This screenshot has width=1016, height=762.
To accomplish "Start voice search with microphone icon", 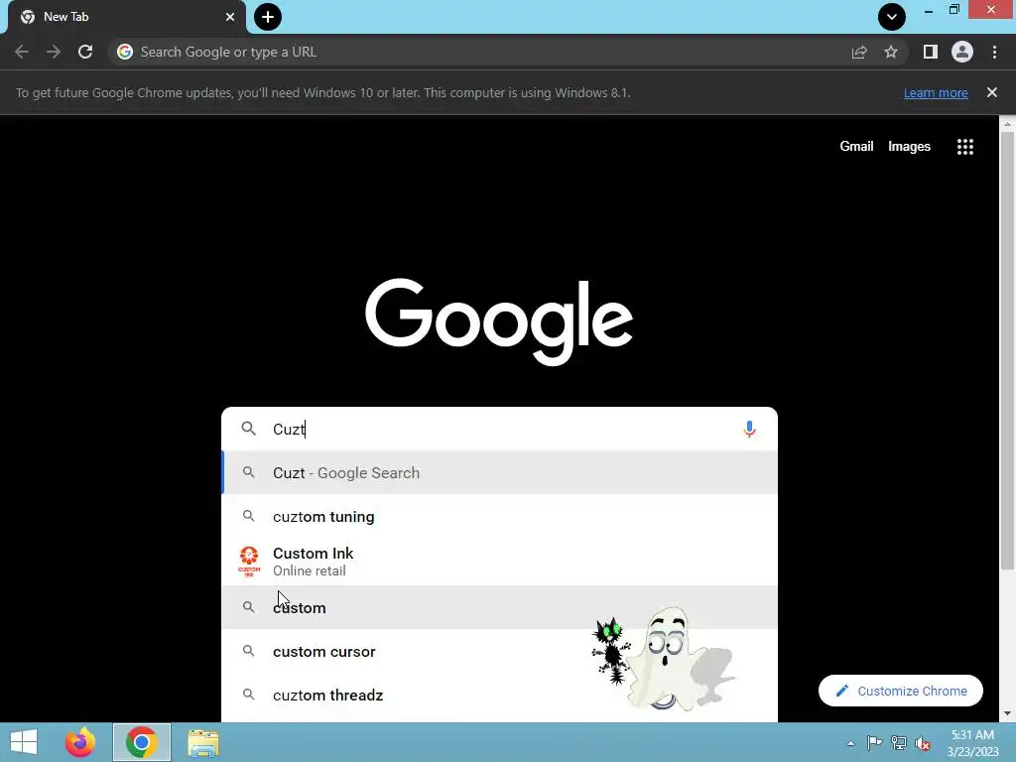I will coord(749,429).
